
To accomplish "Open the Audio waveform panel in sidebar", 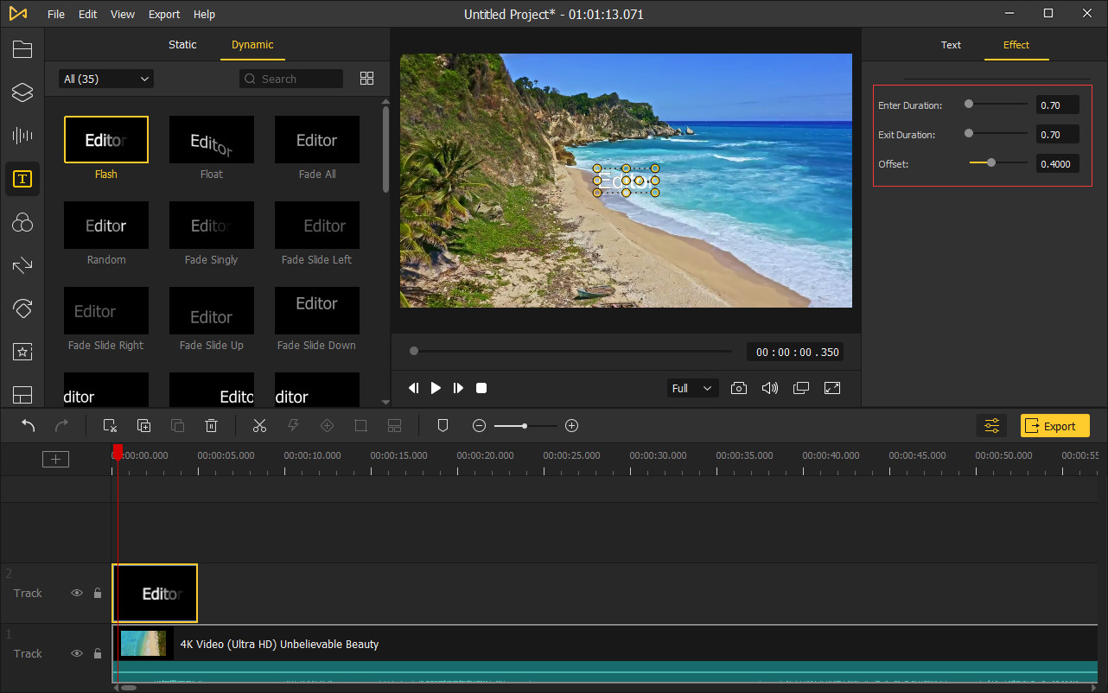I will [22, 135].
